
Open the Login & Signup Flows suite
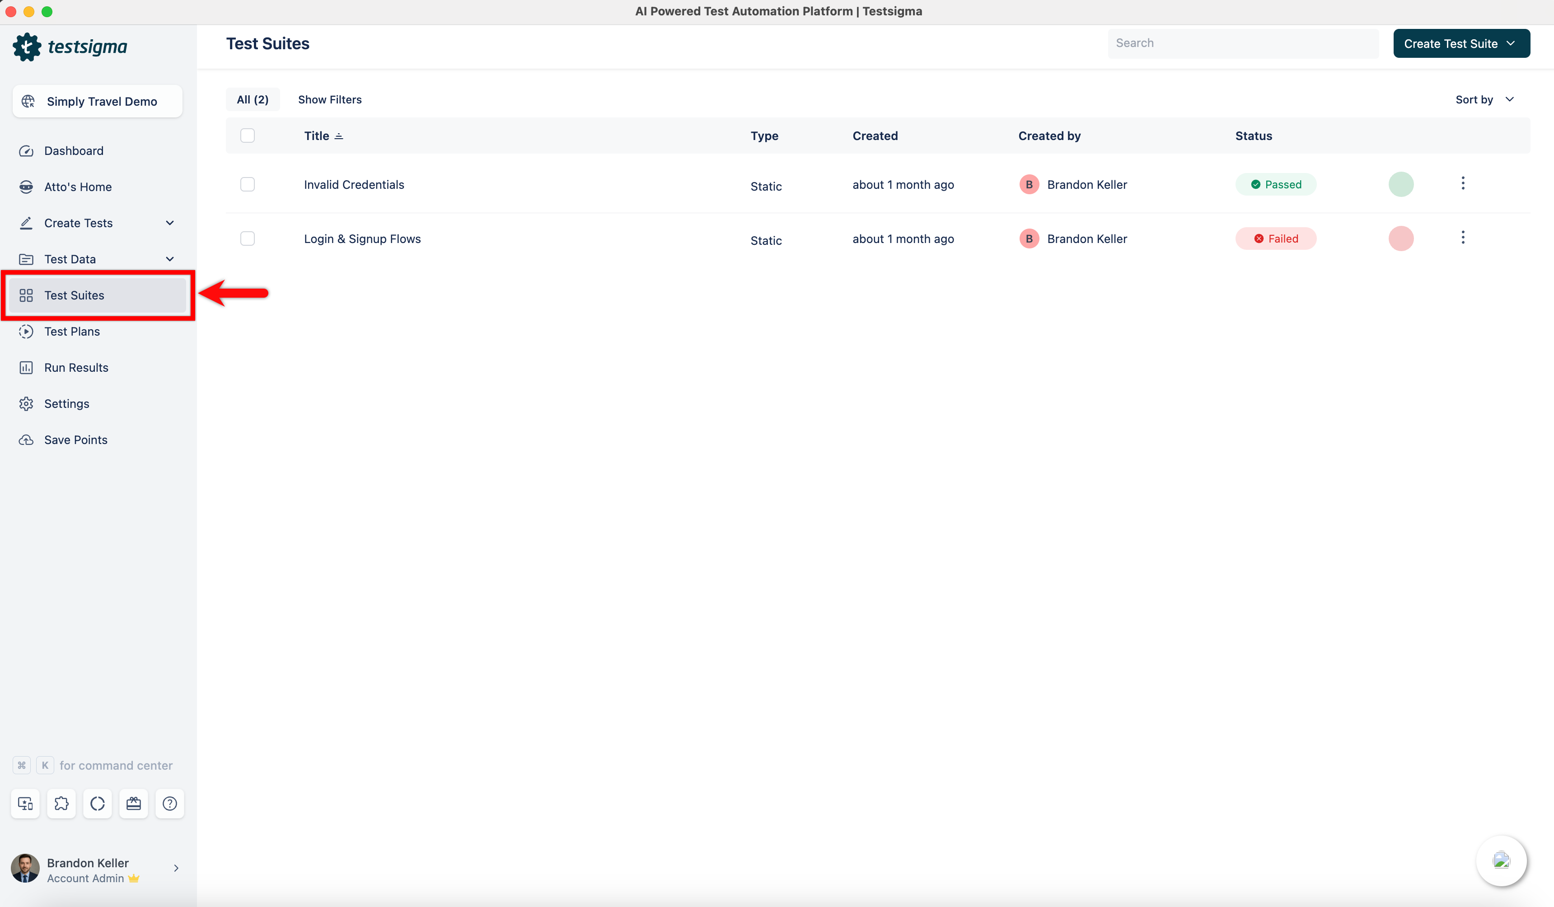(362, 238)
